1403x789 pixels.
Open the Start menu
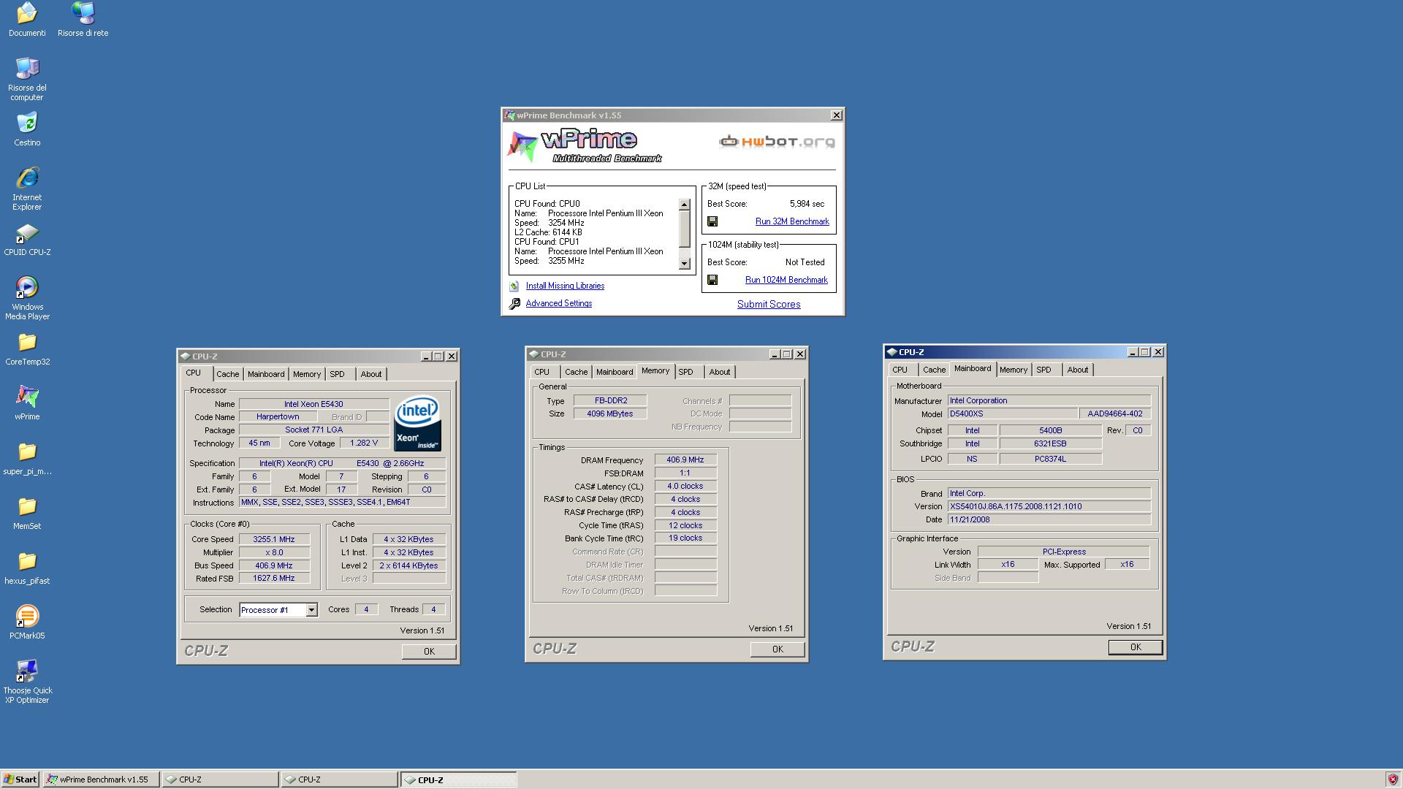pyautogui.click(x=20, y=780)
